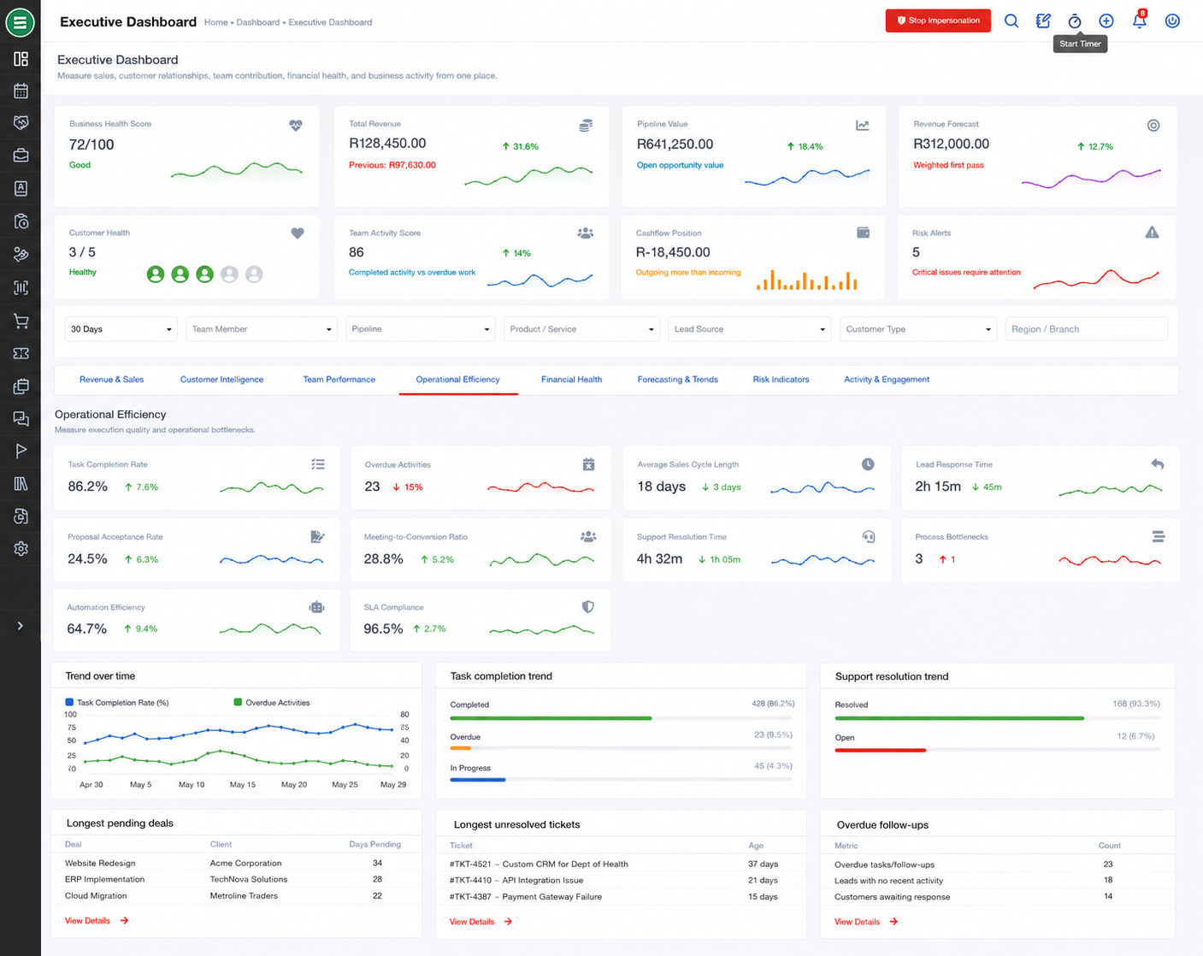Click the Start Timer stopwatch icon

[x=1075, y=21]
